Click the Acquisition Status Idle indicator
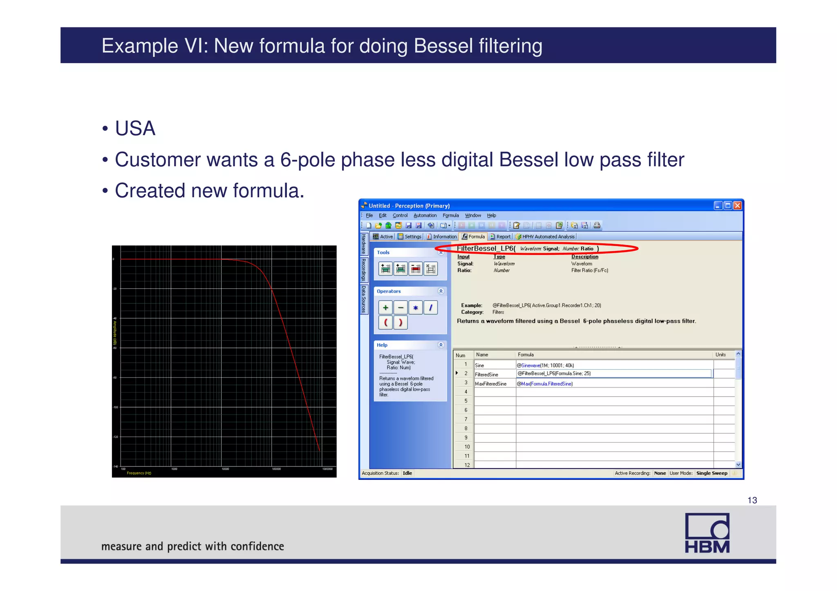Image resolution: width=837 pixels, height=591 pixels. [x=407, y=473]
